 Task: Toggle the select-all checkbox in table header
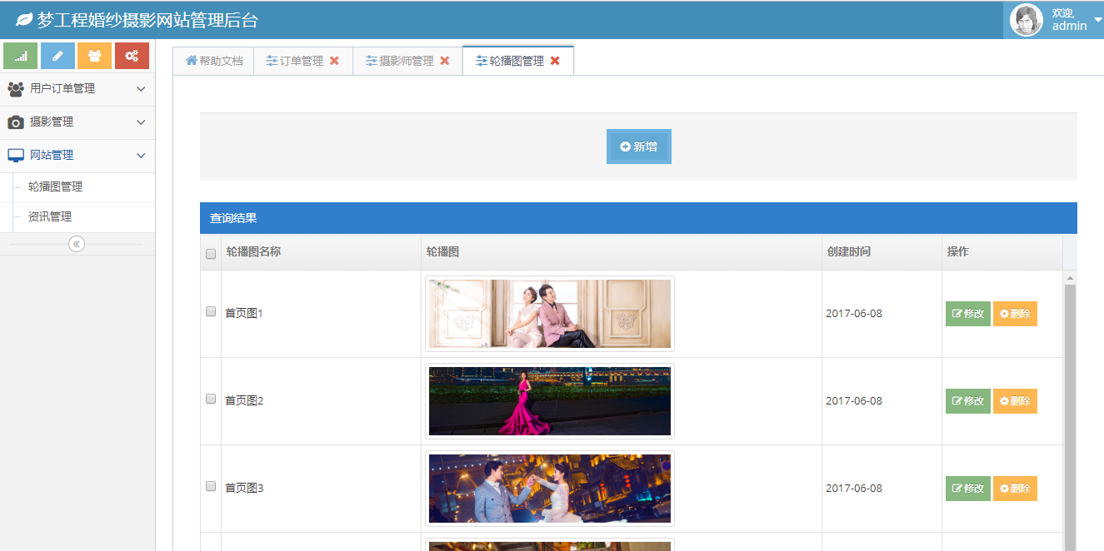coord(211,254)
